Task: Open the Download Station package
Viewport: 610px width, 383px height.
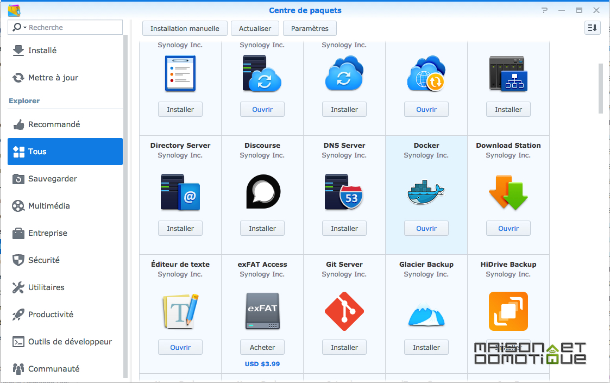Action: point(508,229)
